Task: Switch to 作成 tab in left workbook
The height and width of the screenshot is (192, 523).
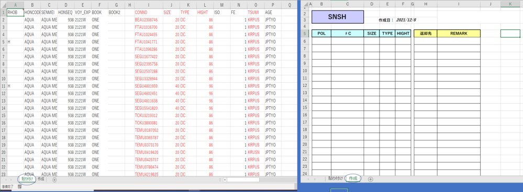Action: click(x=41, y=179)
